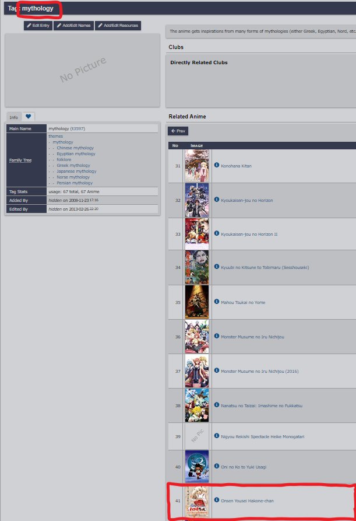Click info icon beside Mahou Tsukai no Yome
356x521 pixels.
click(217, 302)
